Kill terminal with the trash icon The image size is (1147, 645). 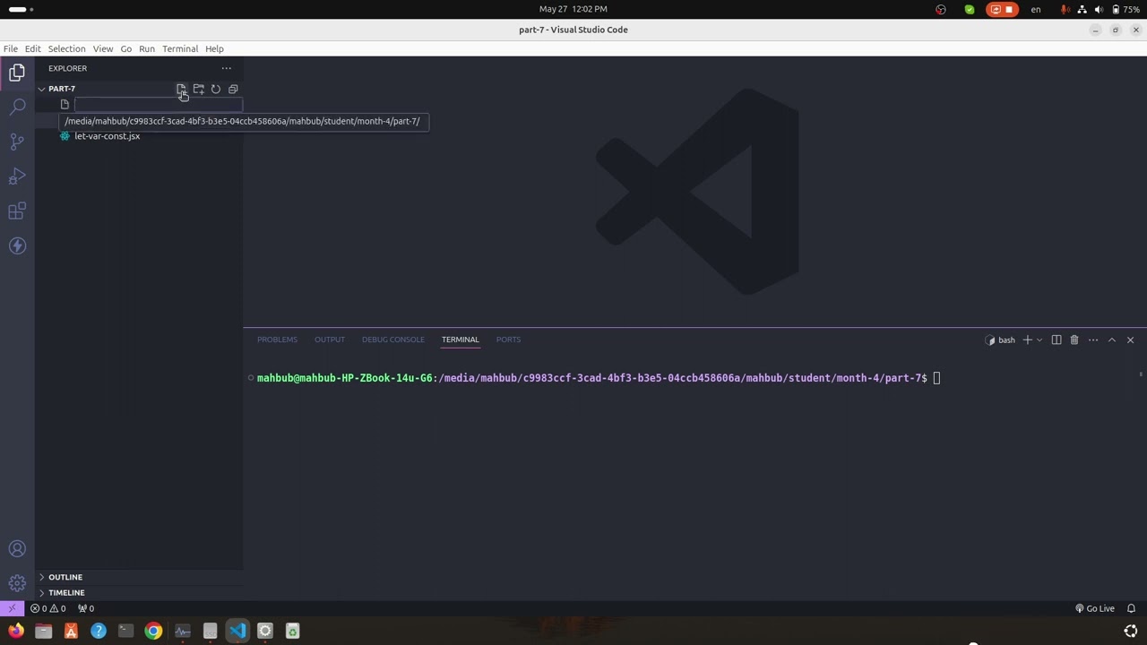(x=1074, y=340)
